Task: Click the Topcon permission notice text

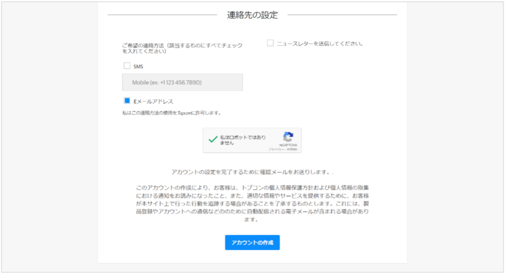Action: pyautogui.click(x=171, y=113)
